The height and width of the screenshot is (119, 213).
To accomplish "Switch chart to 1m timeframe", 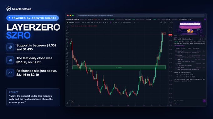I will (x=83, y=22).
